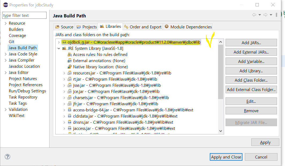The height and width of the screenshot is (166, 285).
Task: Click the Native library location icon
Action: [70, 67]
